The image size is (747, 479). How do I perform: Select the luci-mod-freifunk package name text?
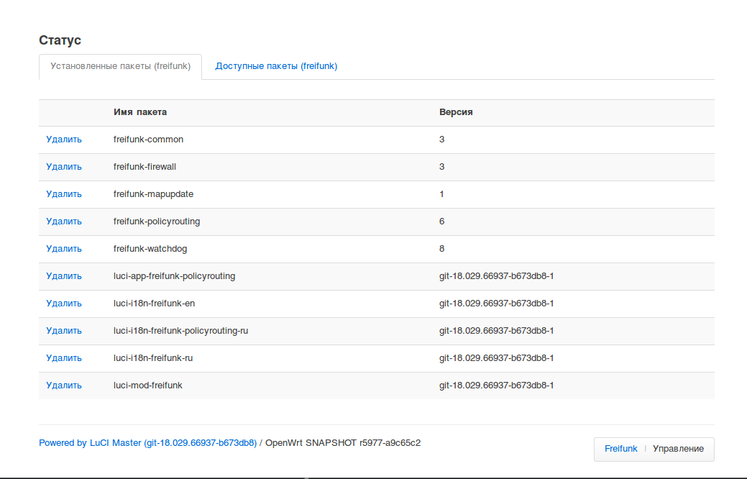(x=147, y=386)
